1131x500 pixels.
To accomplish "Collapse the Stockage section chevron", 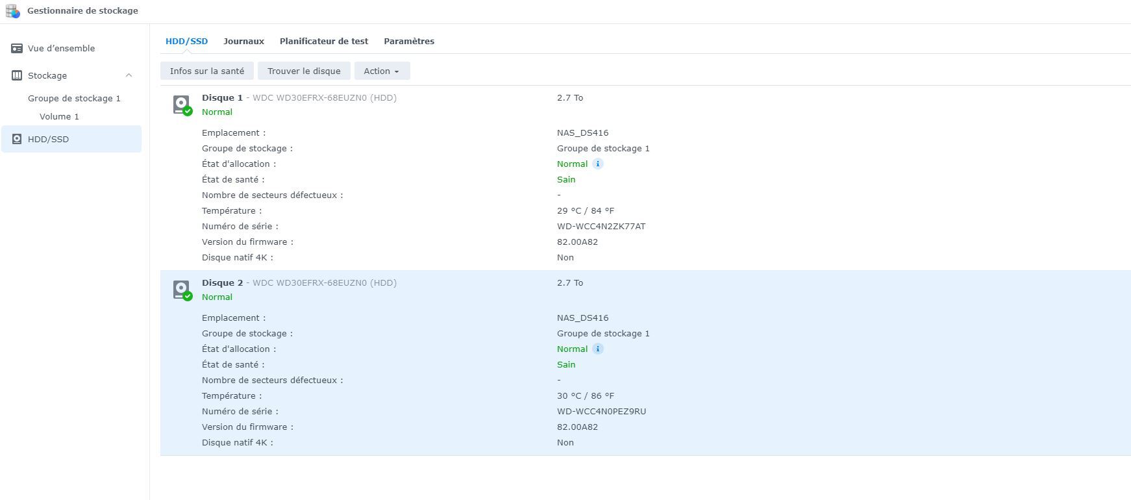I will [x=129, y=75].
